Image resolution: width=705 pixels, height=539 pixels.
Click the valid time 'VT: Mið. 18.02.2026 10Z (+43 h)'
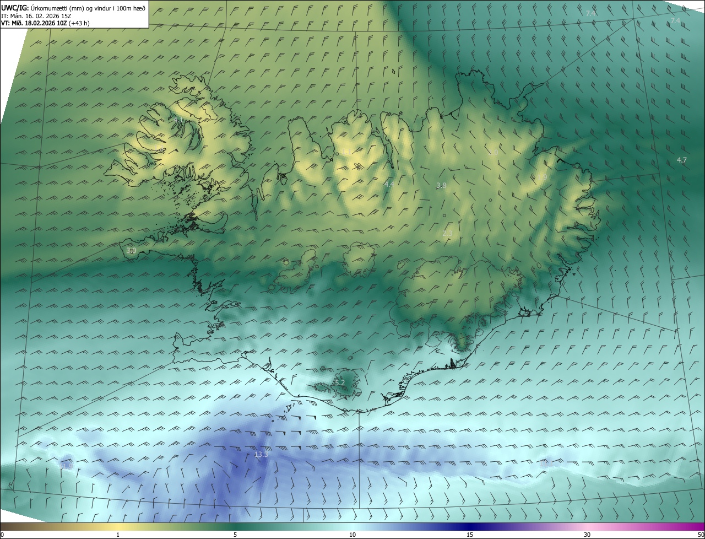tap(45, 23)
